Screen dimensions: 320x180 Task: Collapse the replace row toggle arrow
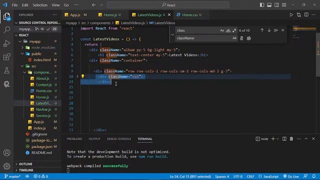click(x=172, y=34)
